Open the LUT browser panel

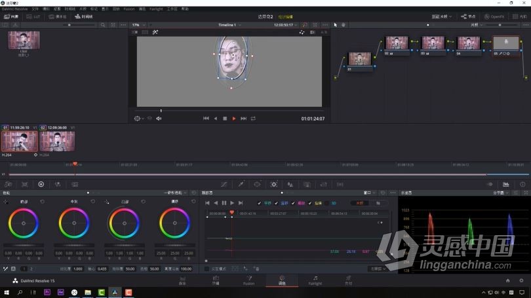click(33, 16)
